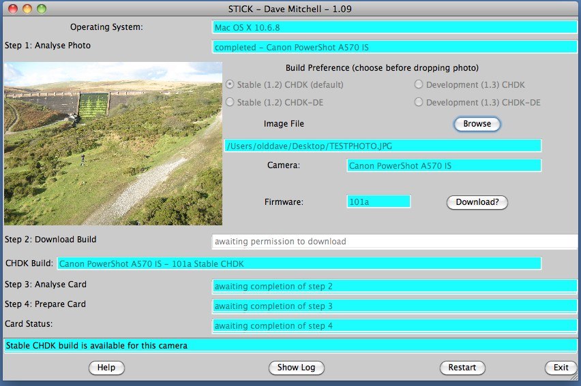
Task: Click the 'Operating System:' label
Action: pyautogui.click(x=106, y=27)
